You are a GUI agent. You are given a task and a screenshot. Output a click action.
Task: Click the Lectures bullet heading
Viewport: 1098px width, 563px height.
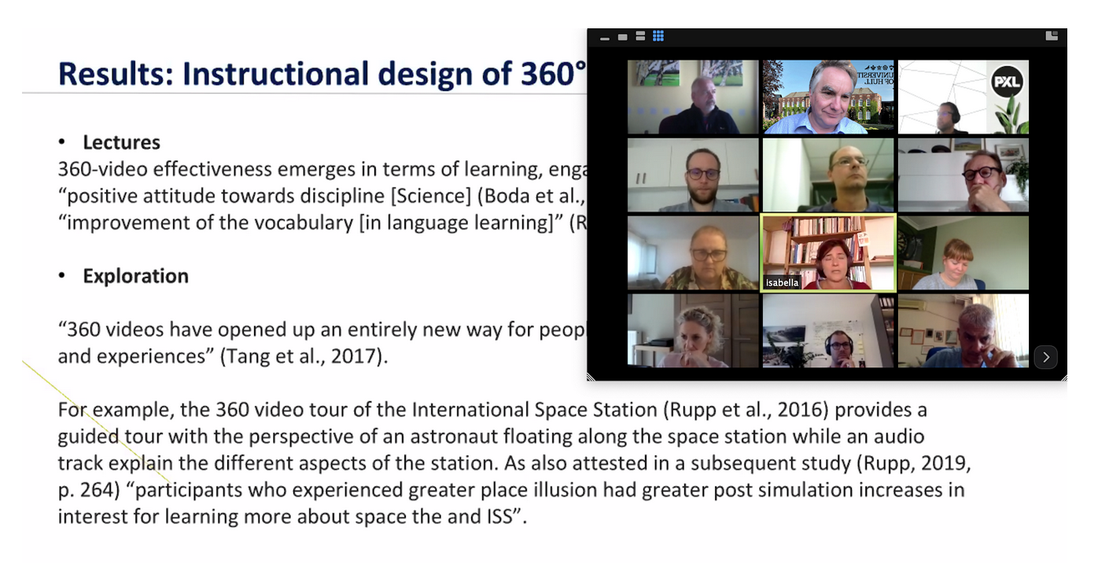121,142
